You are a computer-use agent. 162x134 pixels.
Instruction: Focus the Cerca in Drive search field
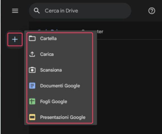pyautogui.click(x=80, y=11)
